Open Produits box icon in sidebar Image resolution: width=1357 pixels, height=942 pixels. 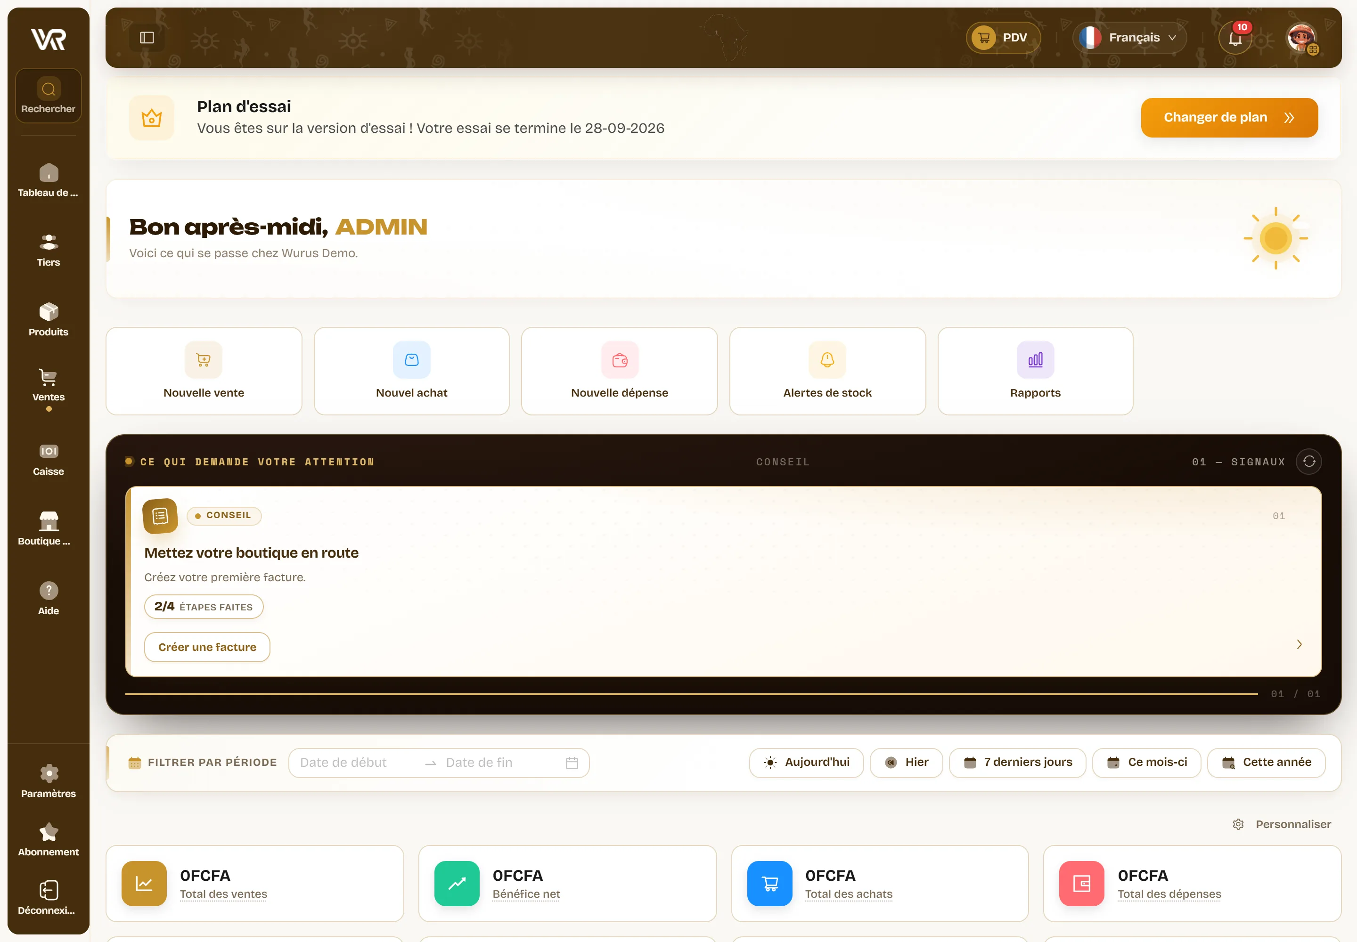pyautogui.click(x=49, y=312)
